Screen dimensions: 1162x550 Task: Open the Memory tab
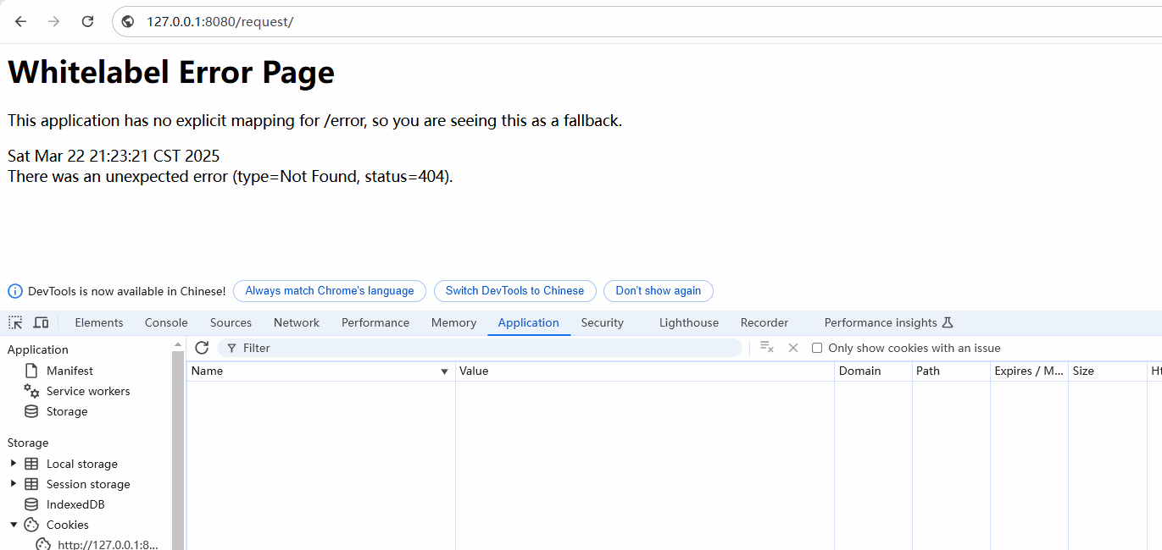pos(453,322)
